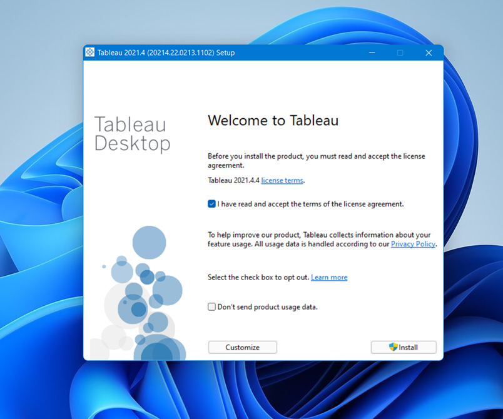The image size is (503, 419).
Task: Click the Welcome to Tableau heading
Action: (273, 120)
